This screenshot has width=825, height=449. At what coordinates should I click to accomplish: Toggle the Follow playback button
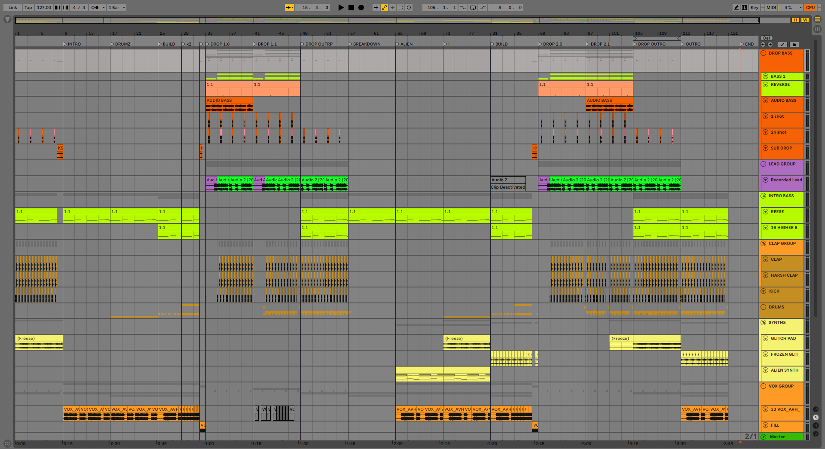coord(290,7)
